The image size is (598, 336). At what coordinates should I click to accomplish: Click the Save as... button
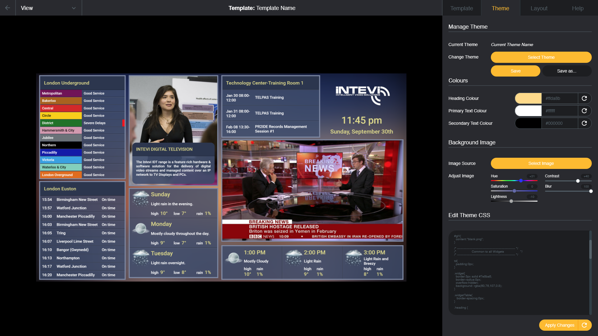click(x=567, y=71)
